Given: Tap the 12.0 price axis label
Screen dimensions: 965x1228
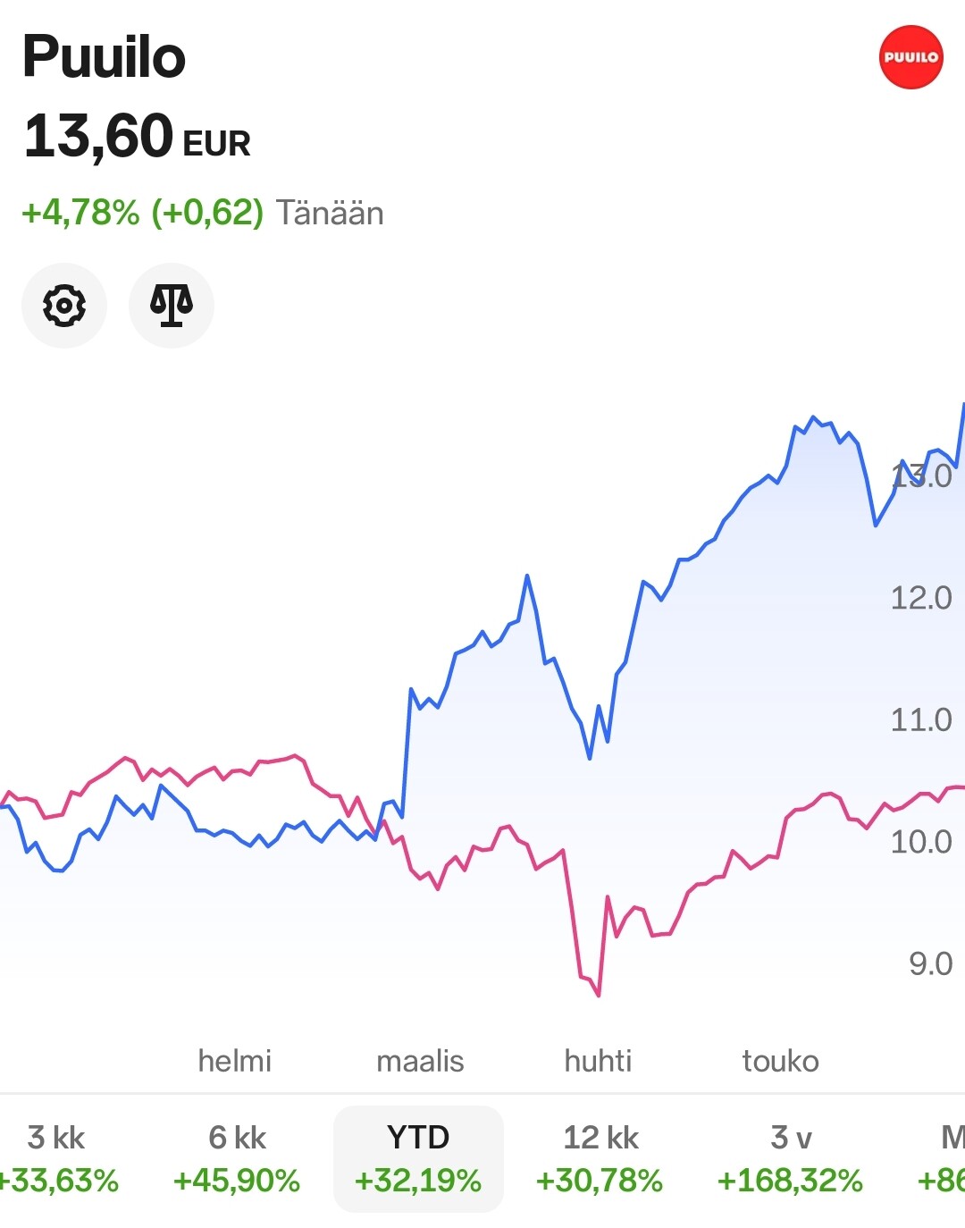Looking at the screenshot, I should point(921,598).
